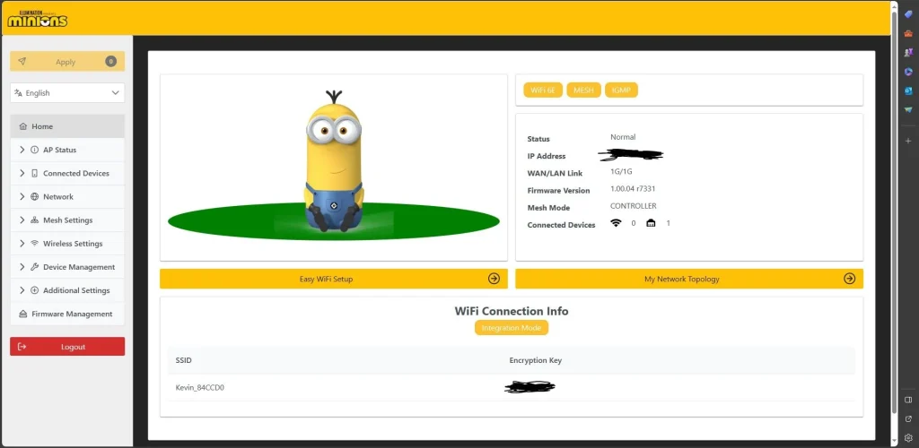Click the Mesh Mode value CONTROLLER
Screen dimensions: 919x448
click(633, 206)
